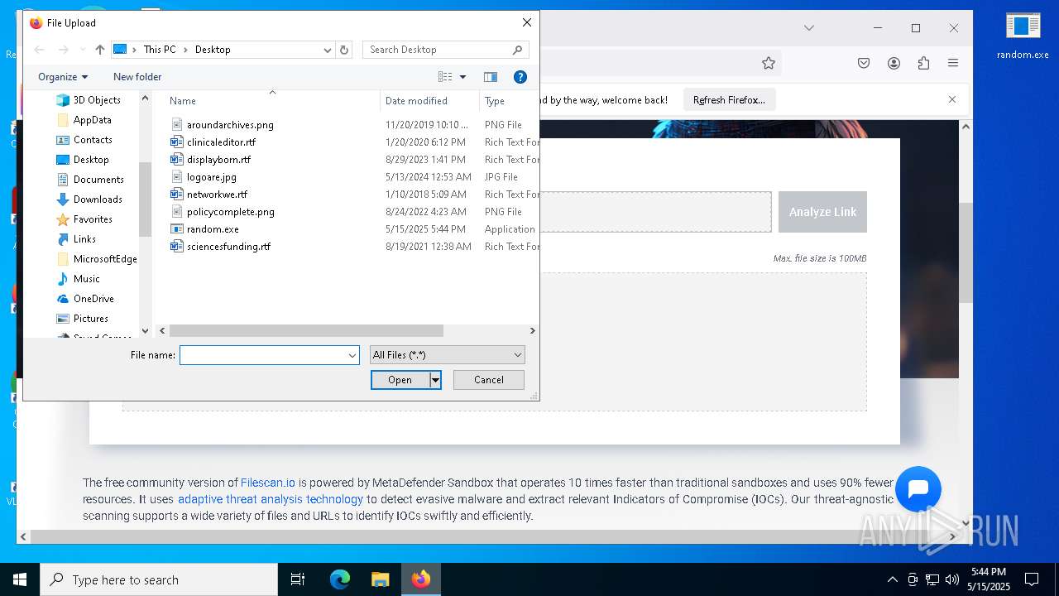Toggle the preview pane icon
The image size is (1059, 596).
point(491,77)
